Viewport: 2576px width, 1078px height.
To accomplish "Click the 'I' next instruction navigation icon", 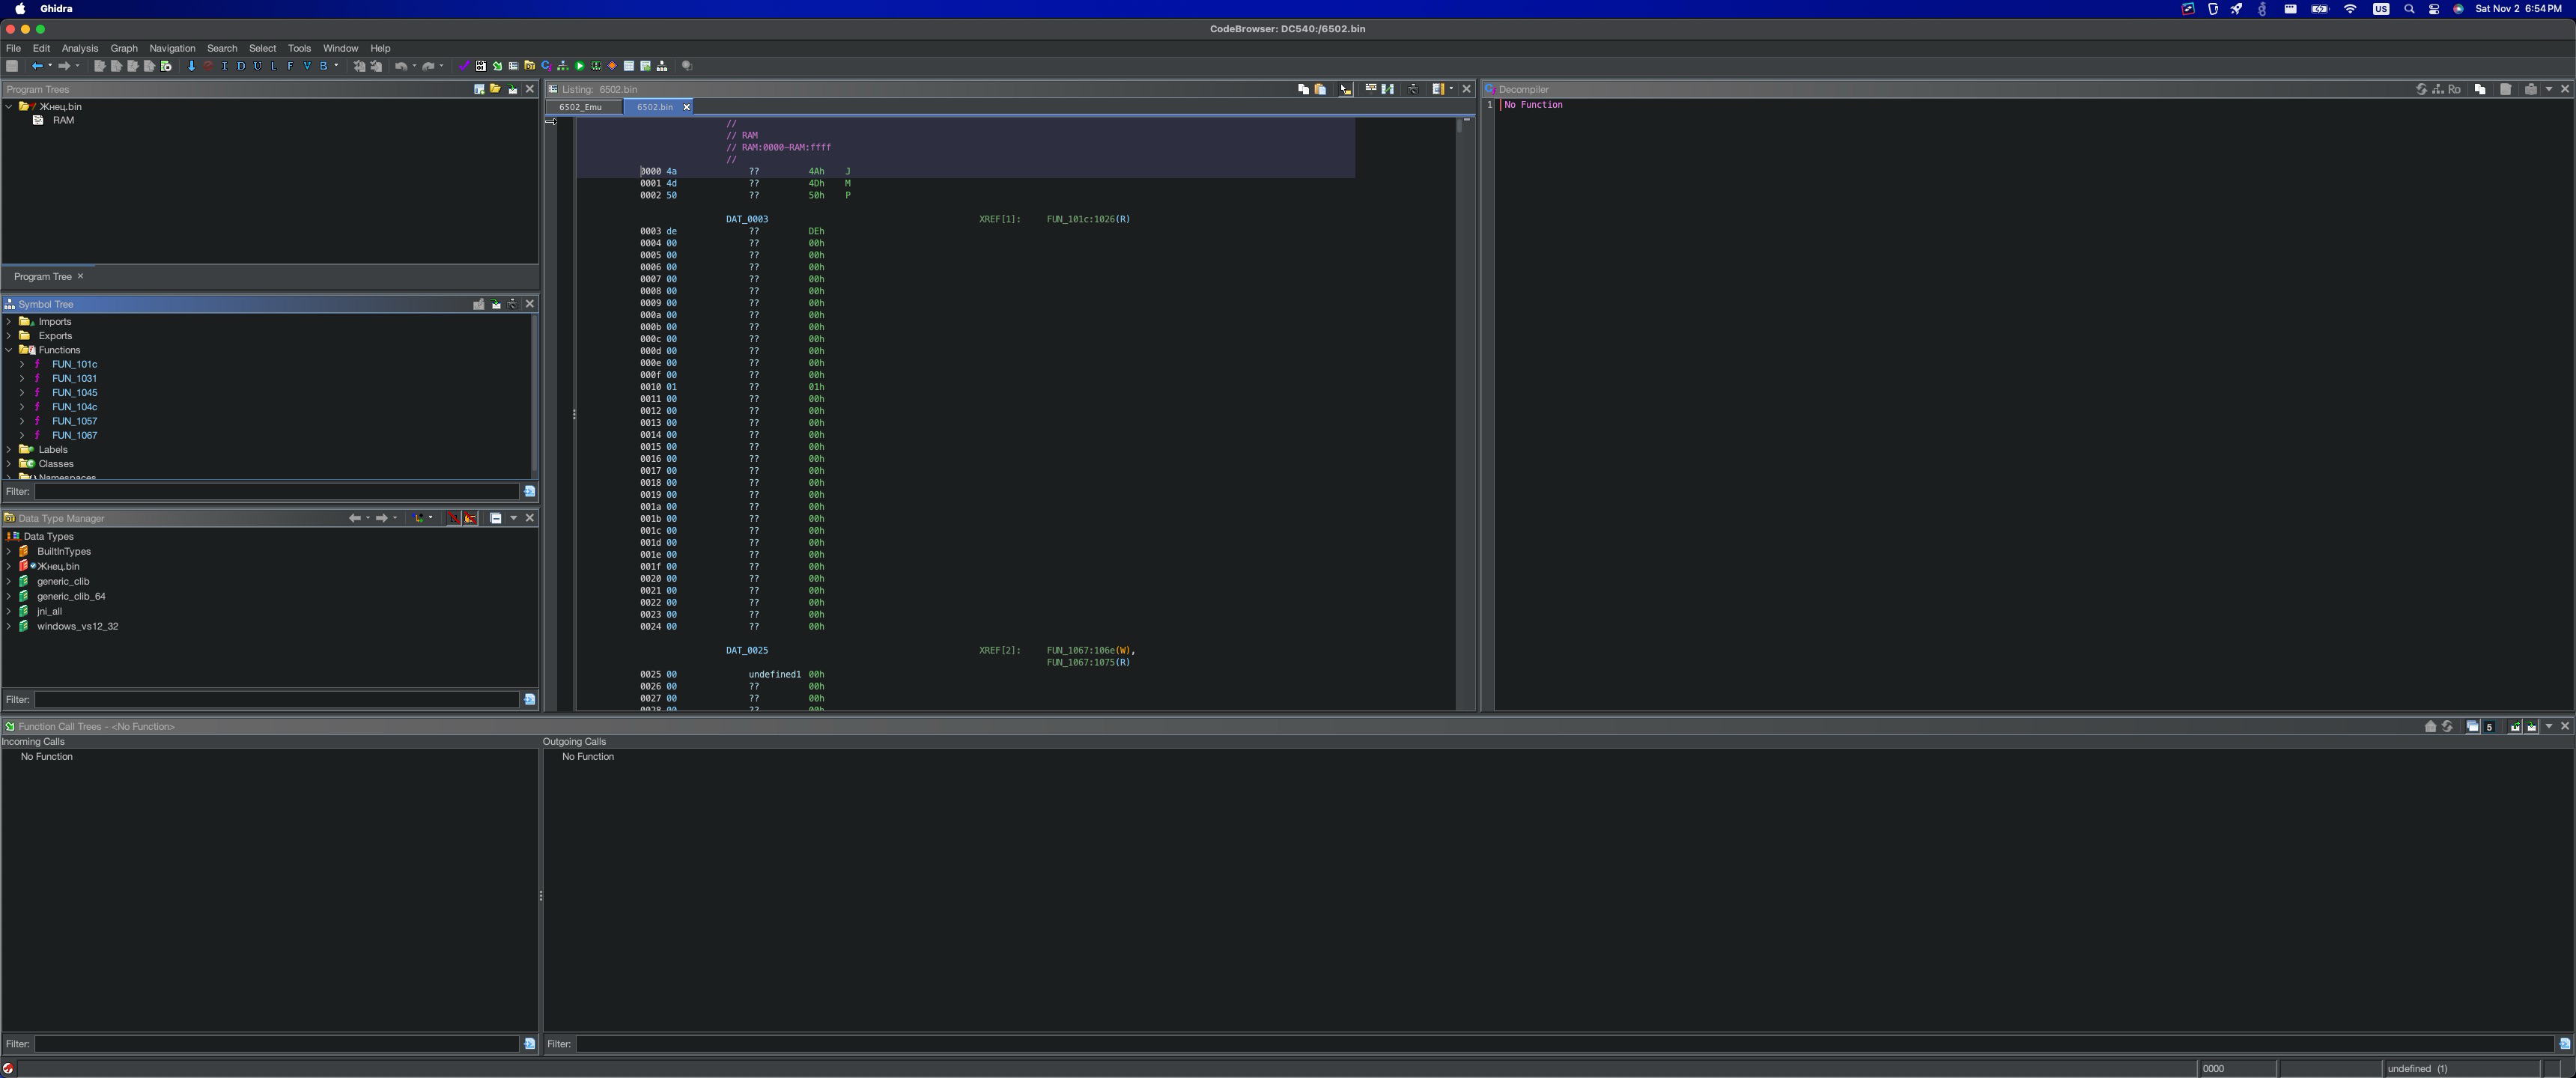I will point(224,66).
